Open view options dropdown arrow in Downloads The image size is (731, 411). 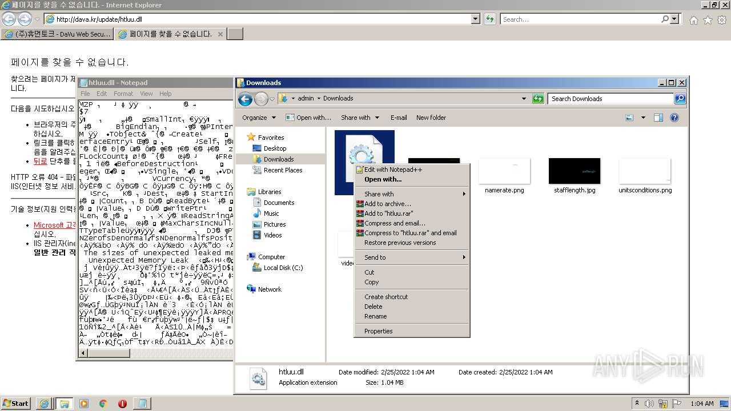point(643,118)
